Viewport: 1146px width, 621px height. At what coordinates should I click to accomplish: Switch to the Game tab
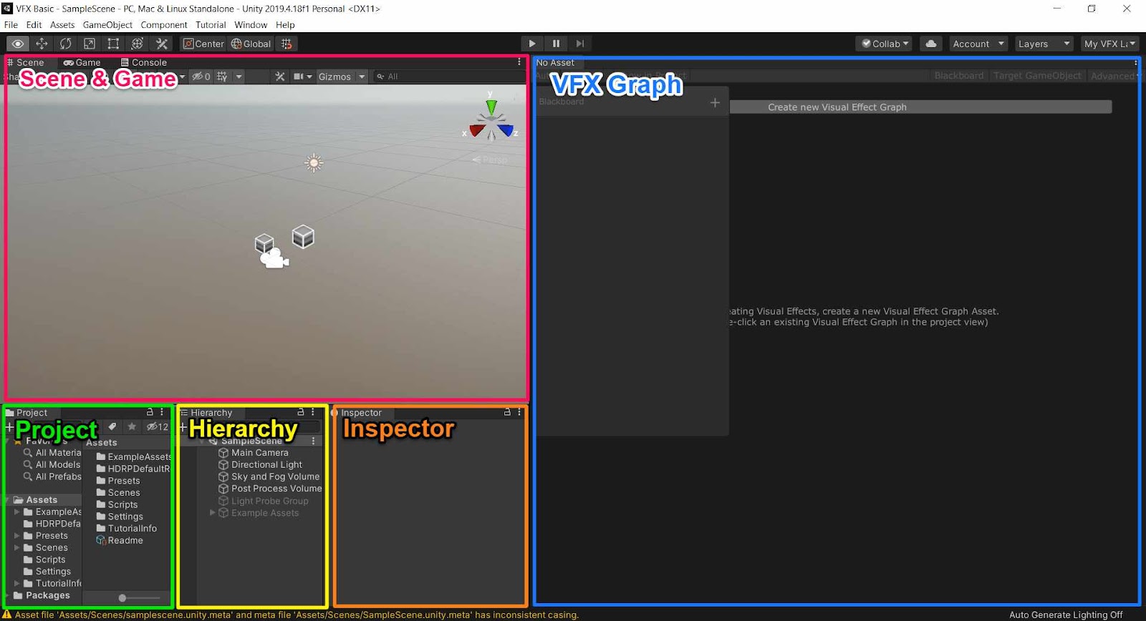82,62
